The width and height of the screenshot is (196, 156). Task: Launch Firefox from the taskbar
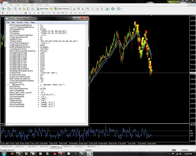point(12,154)
